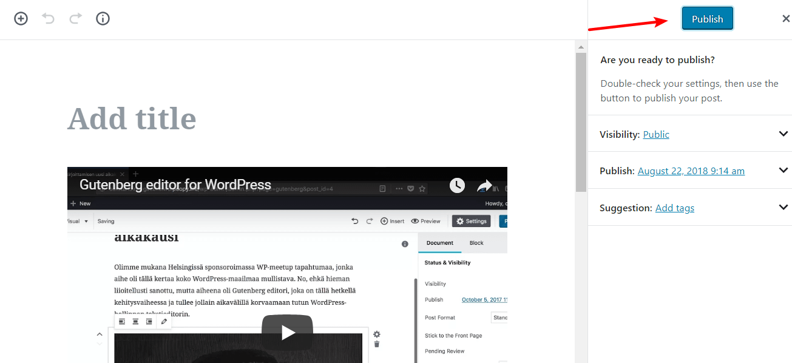Click the Share arrow icon on video
The width and height of the screenshot is (792, 363).
pos(484,186)
